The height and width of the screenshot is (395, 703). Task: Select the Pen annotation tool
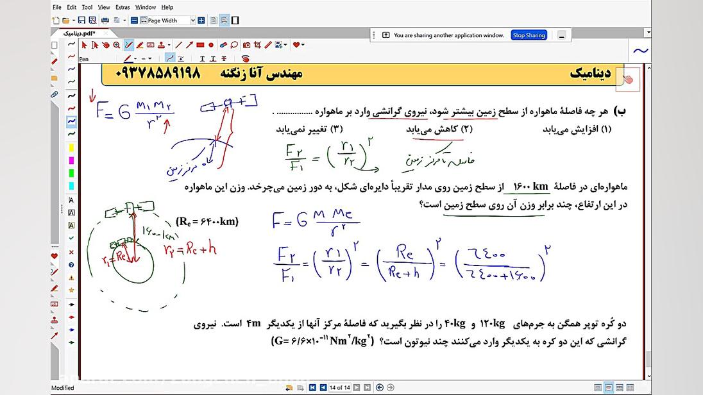[127, 45]
